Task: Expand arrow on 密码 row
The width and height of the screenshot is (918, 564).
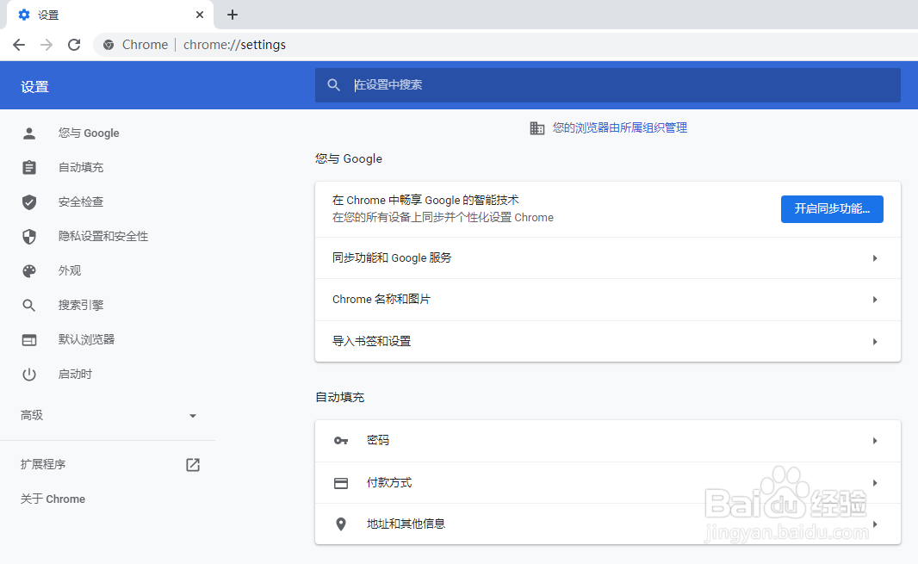Action: coord(875,440)
